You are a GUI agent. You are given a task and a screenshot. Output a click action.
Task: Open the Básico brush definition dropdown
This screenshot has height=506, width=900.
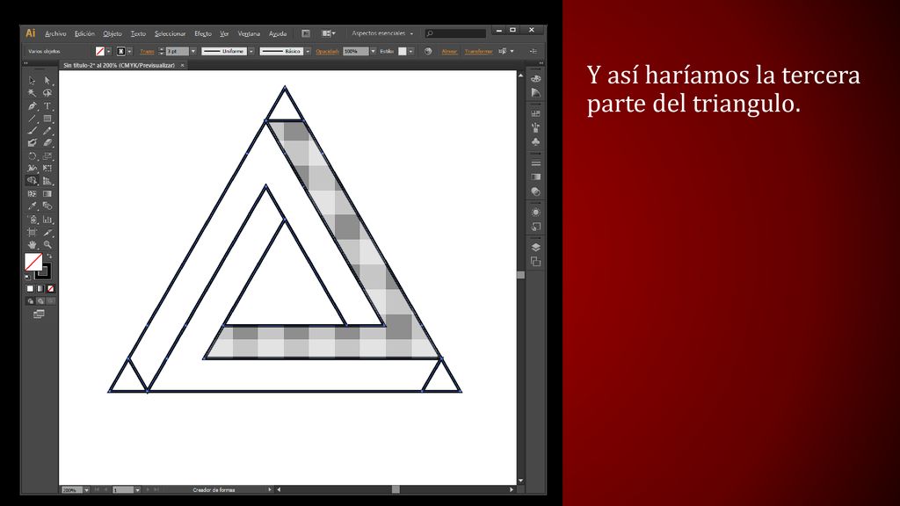pos(308,51)
